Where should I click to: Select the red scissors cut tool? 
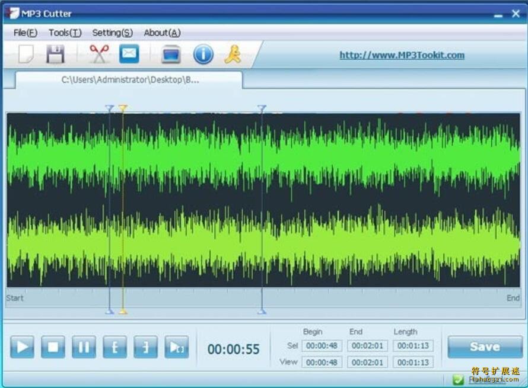click(x=99, y=54)
